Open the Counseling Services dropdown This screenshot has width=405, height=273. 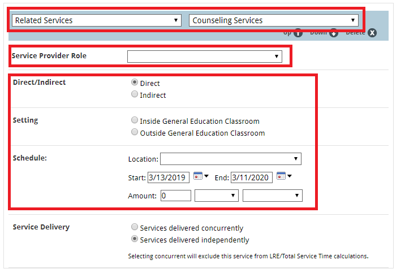(x=274, y=20)
